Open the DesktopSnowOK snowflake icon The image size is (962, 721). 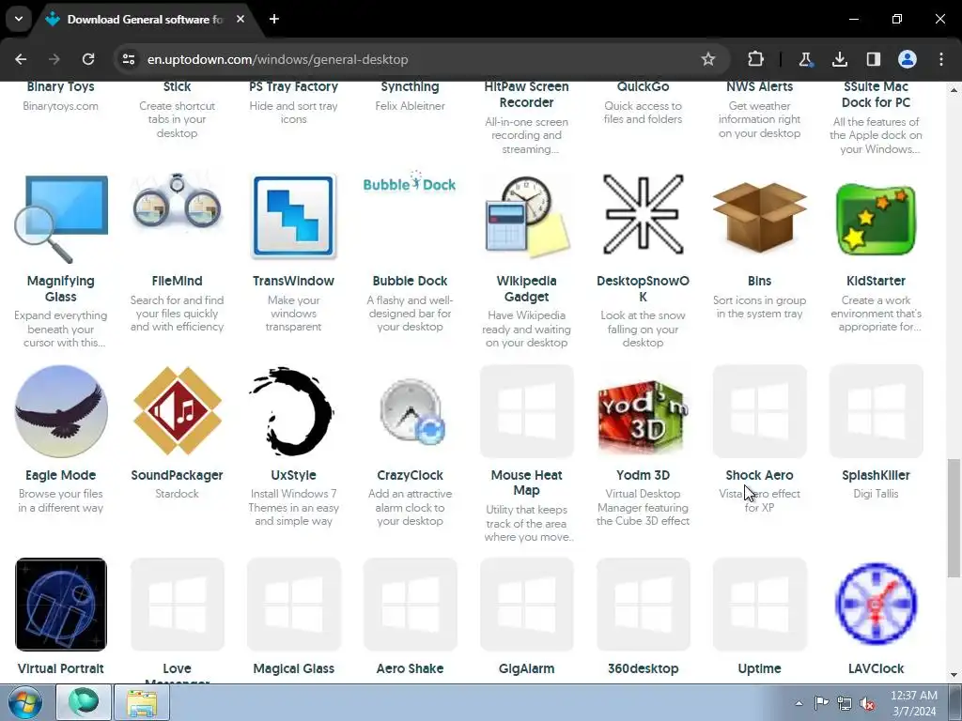click(x=643, y=215)
